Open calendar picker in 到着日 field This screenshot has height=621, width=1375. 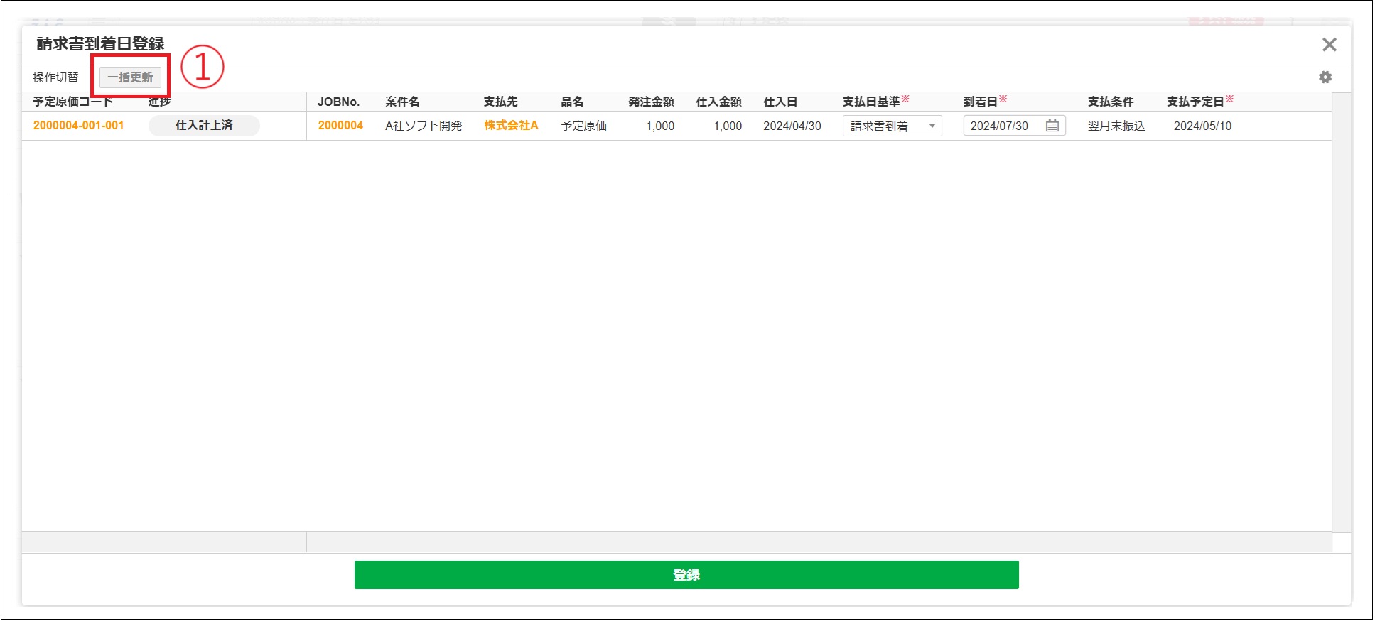pos(1052,126)
